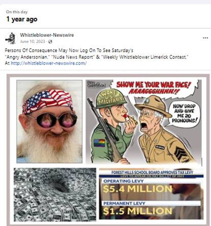Open the bearded man with flag bandana photo
The image size is (211, 226).
[x=49, y=122]
